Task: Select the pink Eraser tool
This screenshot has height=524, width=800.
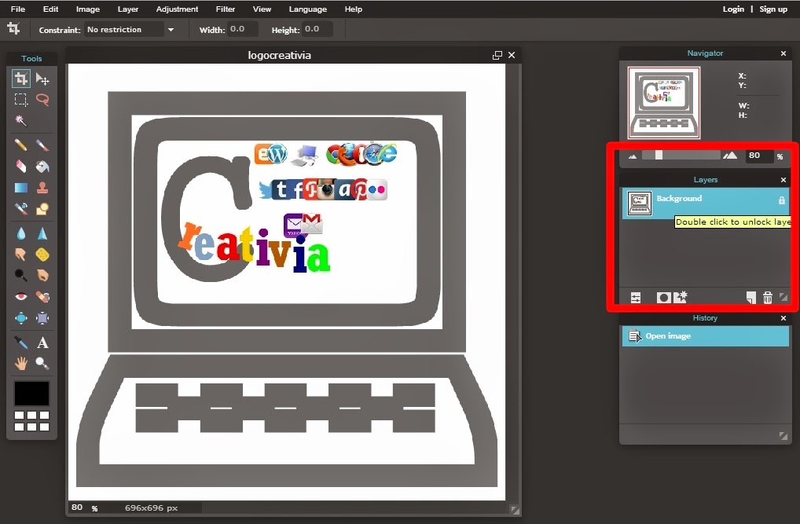Action: [x=21, y=167]
